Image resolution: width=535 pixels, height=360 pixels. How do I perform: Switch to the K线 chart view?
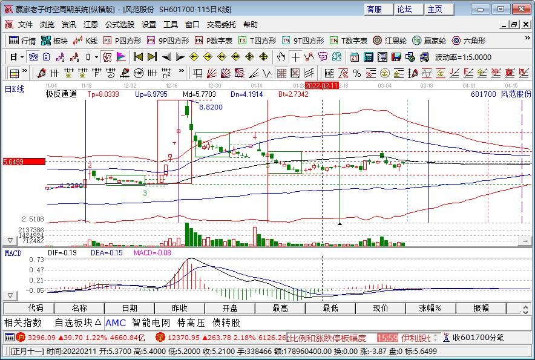click(x=85, y=41)
